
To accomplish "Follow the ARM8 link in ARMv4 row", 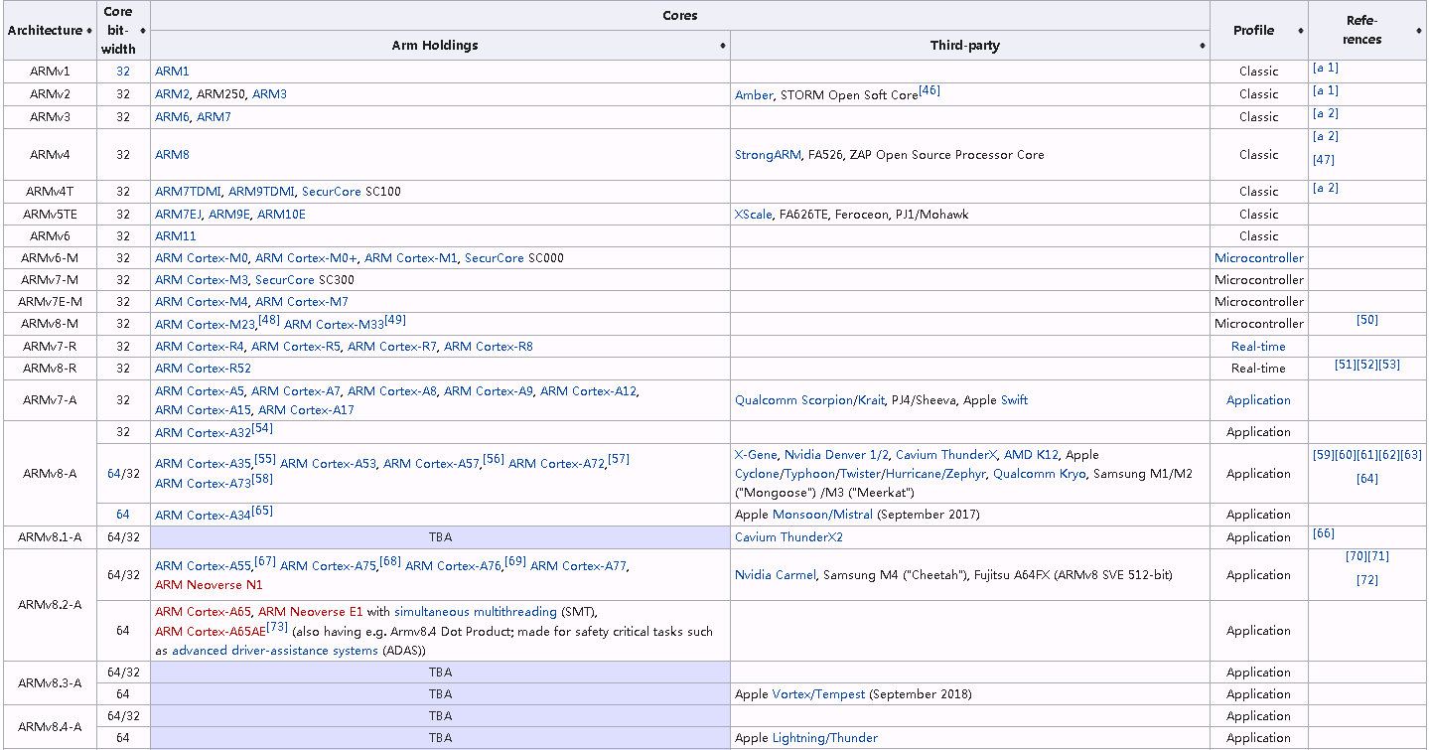I will pyautogui.click(x=172, y=155).
